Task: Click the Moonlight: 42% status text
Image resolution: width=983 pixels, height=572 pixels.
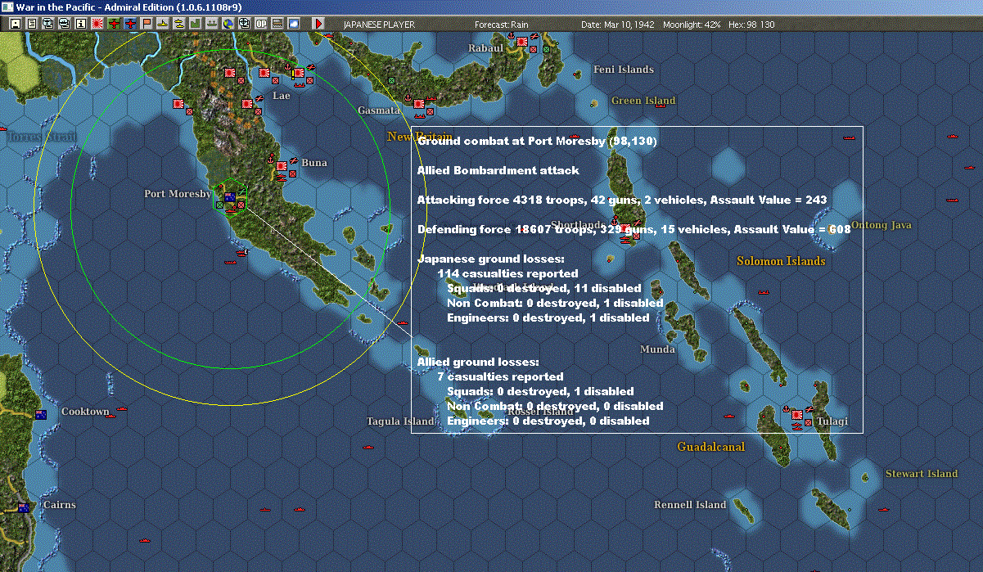Action: pos(692,25)
